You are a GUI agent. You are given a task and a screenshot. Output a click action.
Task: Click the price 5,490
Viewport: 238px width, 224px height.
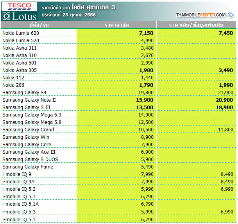[147, 167]
